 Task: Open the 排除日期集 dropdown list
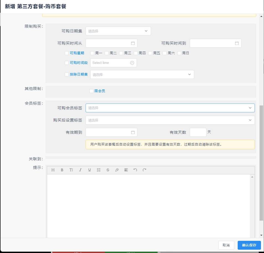142,74
